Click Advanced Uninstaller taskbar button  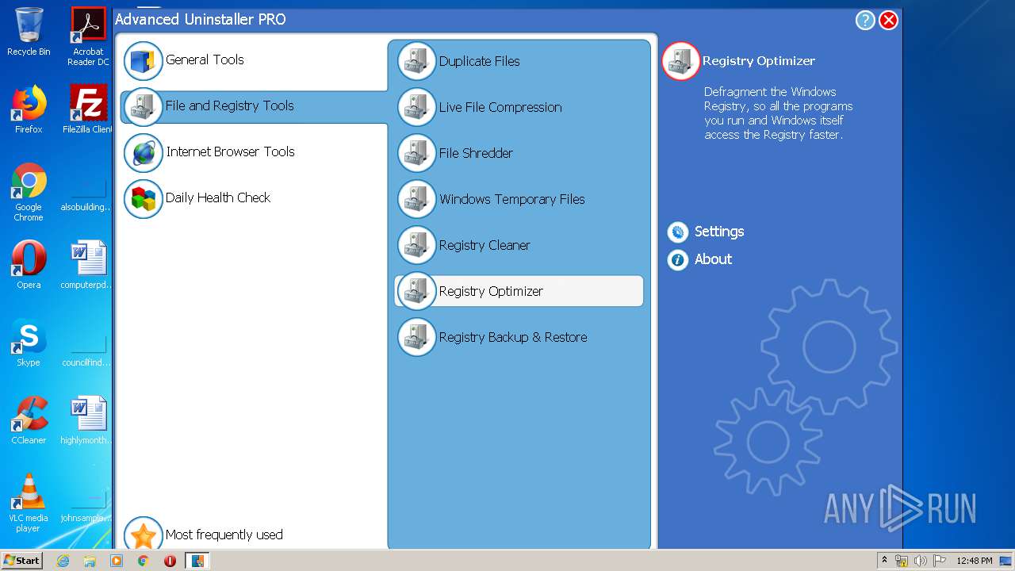pyautogui.click(x=197, y=561)
